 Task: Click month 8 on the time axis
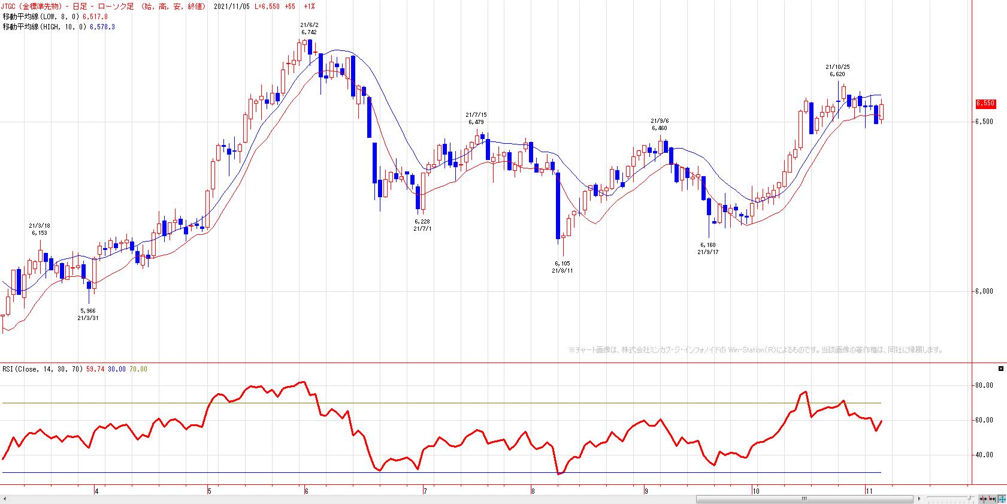533,491
